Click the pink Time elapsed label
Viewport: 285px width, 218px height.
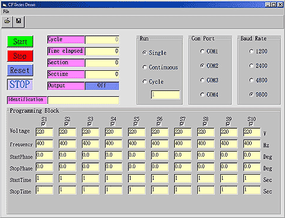tap(66, 51)
